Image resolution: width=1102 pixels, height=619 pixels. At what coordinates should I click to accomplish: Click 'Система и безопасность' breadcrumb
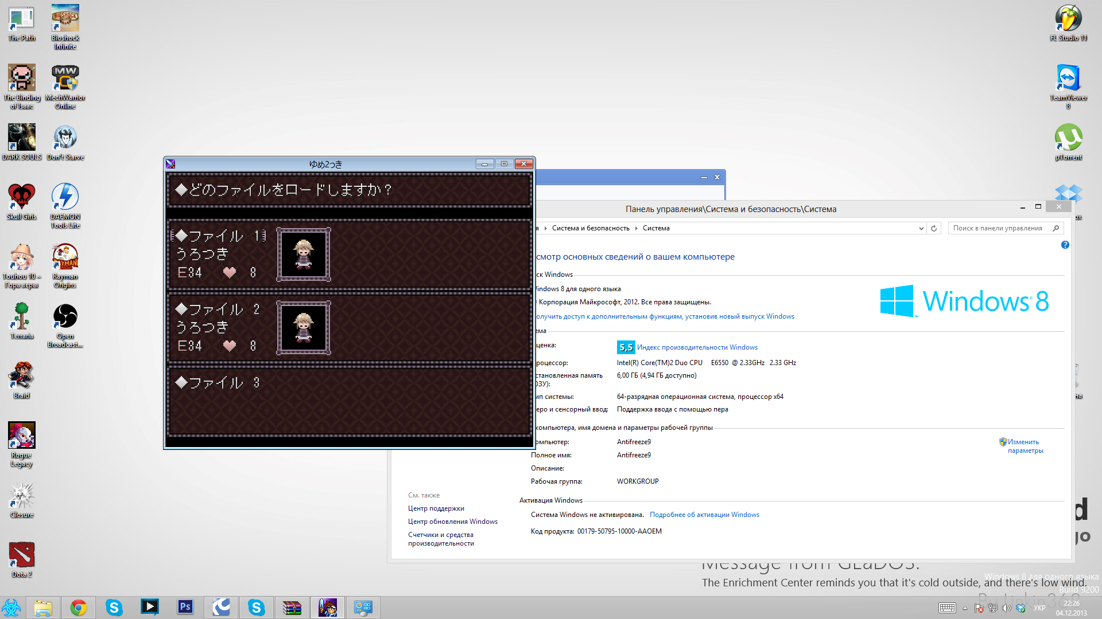(591, 228)
